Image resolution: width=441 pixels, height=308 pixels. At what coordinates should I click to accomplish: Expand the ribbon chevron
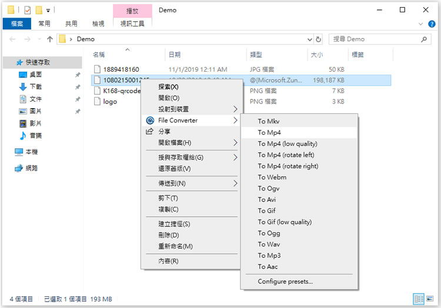420,24
